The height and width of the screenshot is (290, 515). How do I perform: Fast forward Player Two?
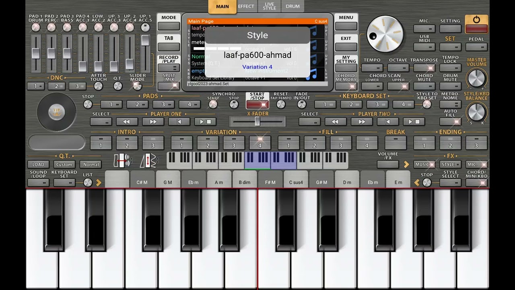pos(361,122)
